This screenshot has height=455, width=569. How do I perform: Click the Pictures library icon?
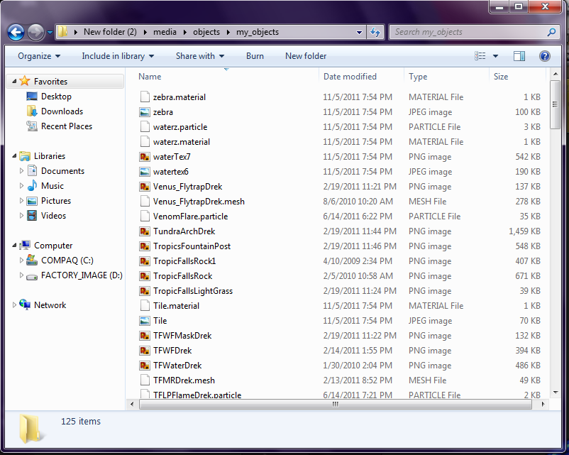[32, 201]
